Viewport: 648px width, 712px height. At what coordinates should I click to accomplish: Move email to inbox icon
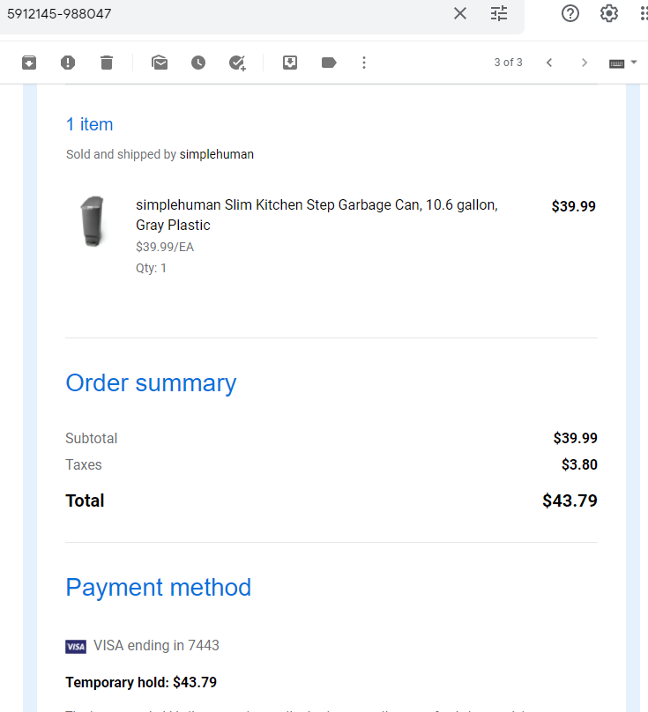[290, 63]
